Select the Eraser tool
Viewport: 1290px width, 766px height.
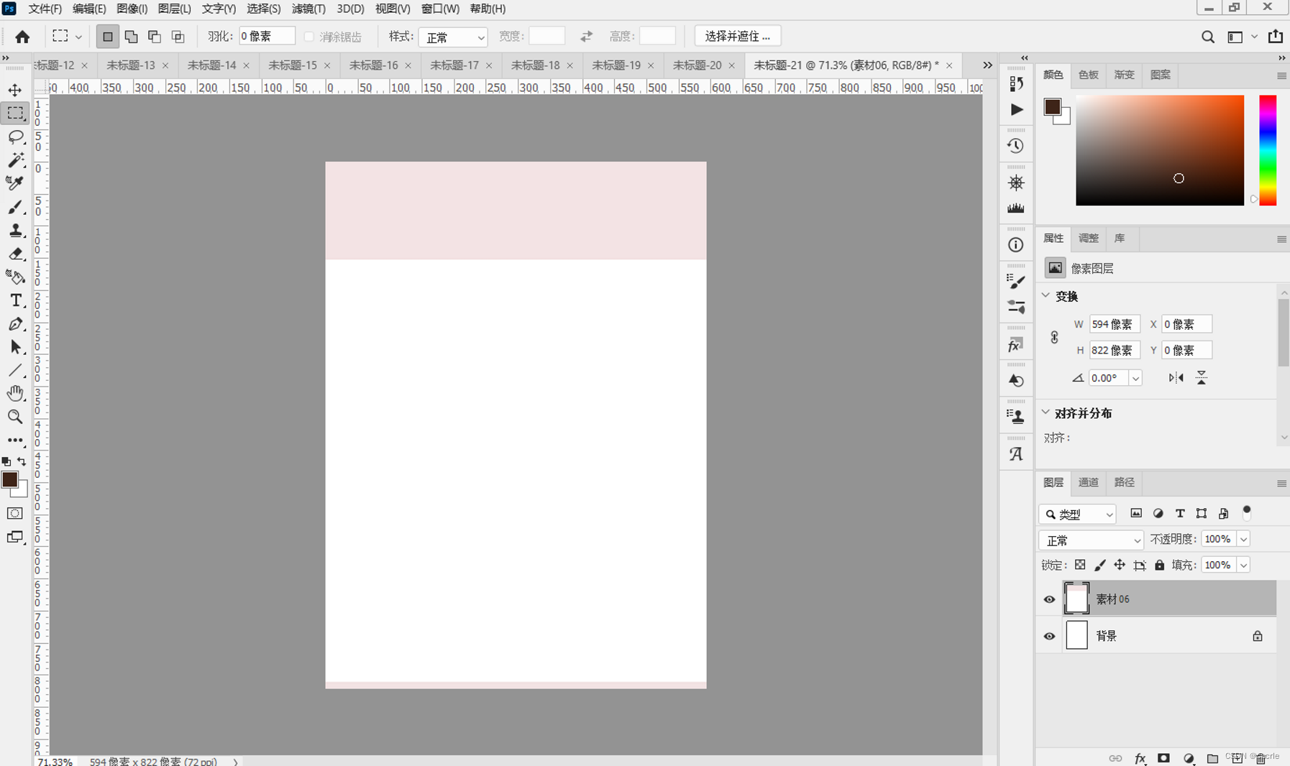point(15,254)
